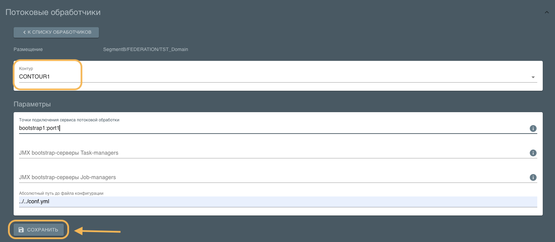The width and height of the screenshot is (555, 242).
Task: Click the floppy disk save icon
Action: tap(21, 230)
